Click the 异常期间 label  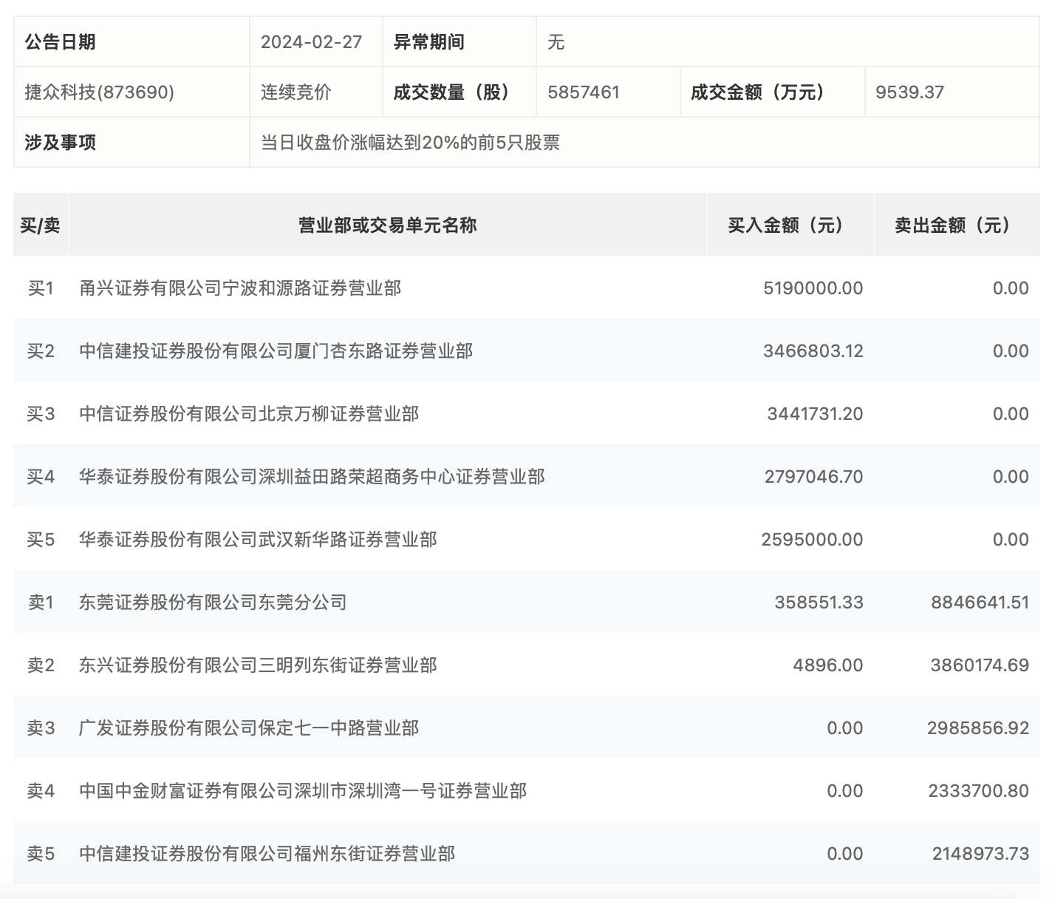click(x=428, y=41)
